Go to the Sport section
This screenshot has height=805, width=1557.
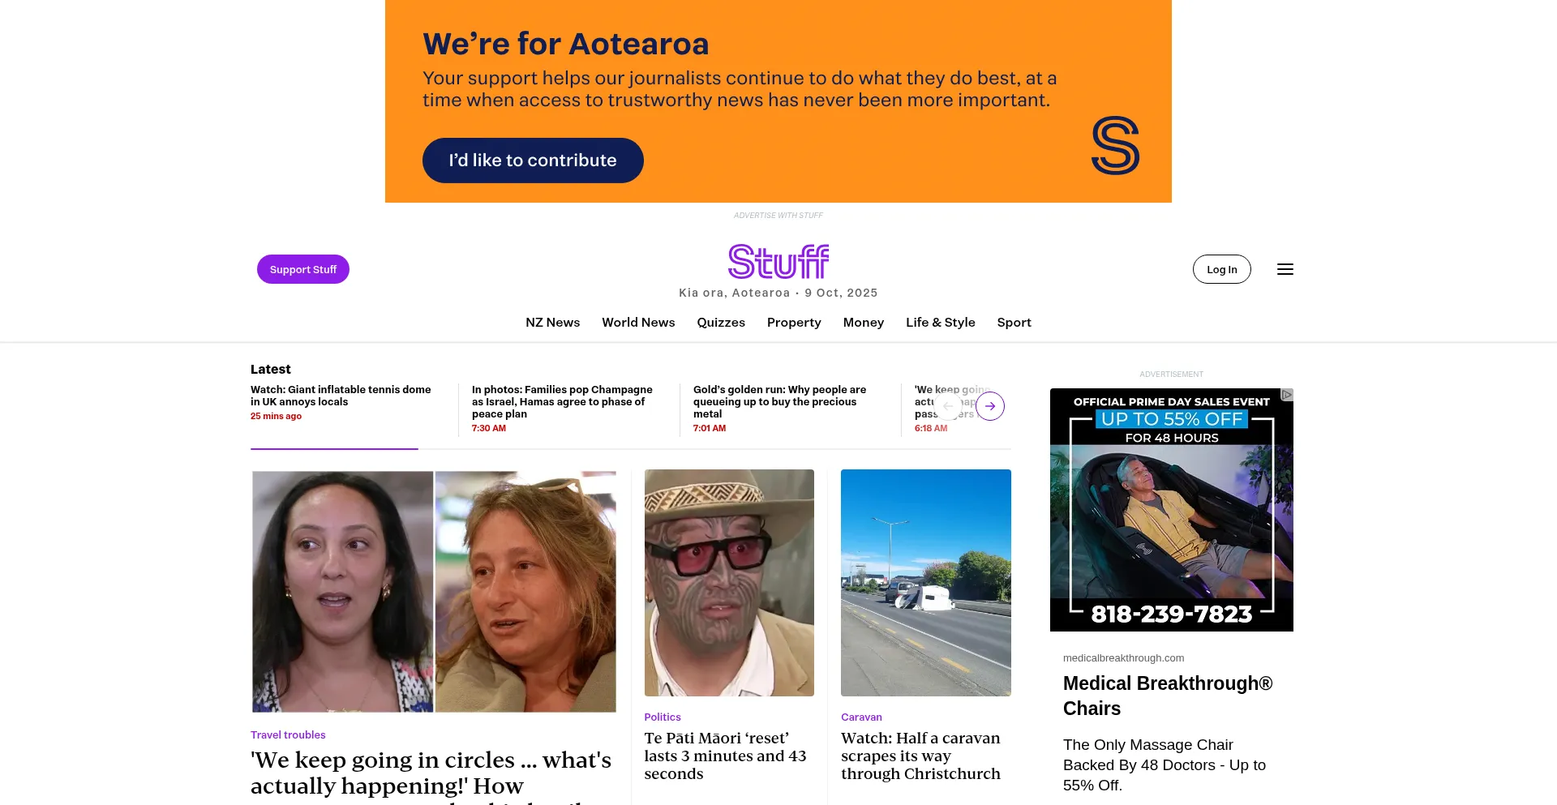pyautogui.click(x=1014, y=323)
